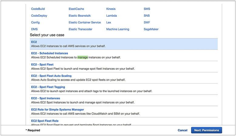Click the Cancel link
The width and height of the screenshot is (236, 136).
(182, 130)
